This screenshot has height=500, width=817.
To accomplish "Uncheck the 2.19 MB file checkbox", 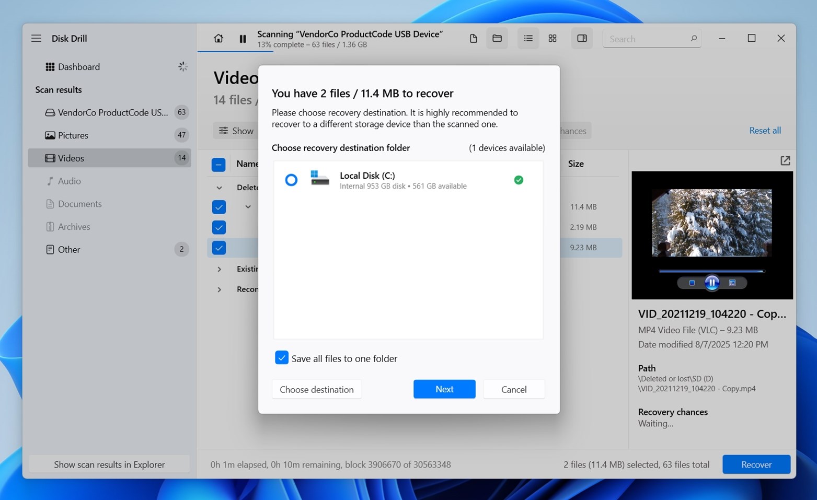I will [x=219, y=227].
